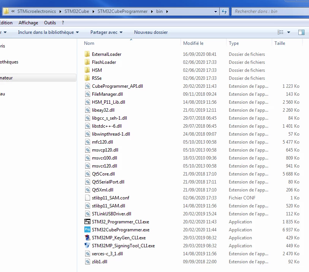
Task: Sort files by the Nom column
Action: [89, 43]
